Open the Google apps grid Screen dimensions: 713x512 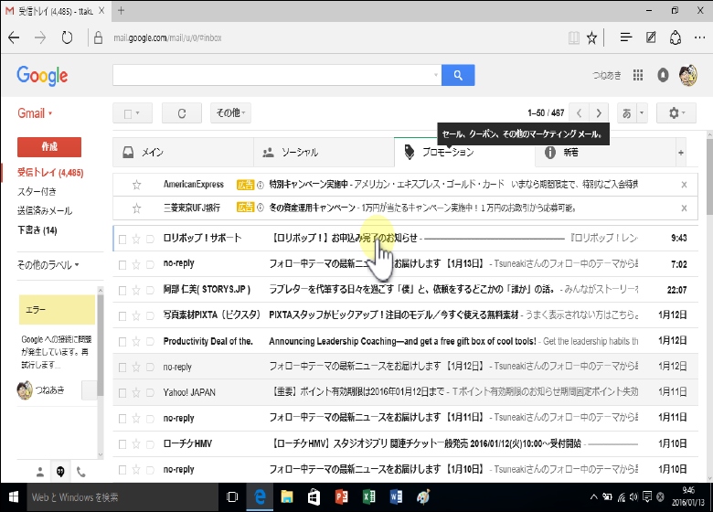tap(638, 75)
